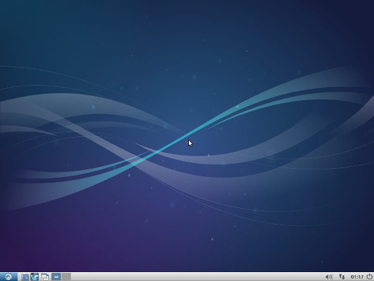
Task: Open the power logout icon
Action: point(370,277)
